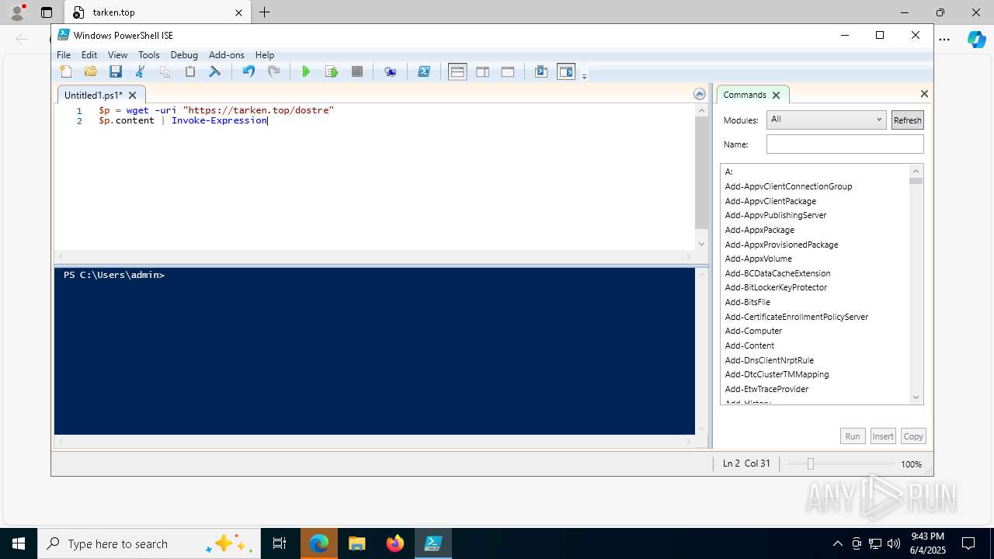The height and width of the screenshot is (559, 994).
Task: Select Add-EtwTraceProvider command
Action: click(766, 389)
